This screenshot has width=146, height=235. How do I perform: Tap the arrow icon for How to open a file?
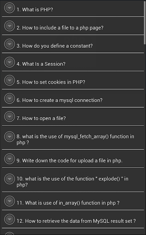click(9, 117)
